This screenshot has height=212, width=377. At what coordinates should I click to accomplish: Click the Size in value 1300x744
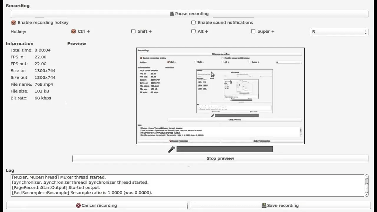click(45, 71)
